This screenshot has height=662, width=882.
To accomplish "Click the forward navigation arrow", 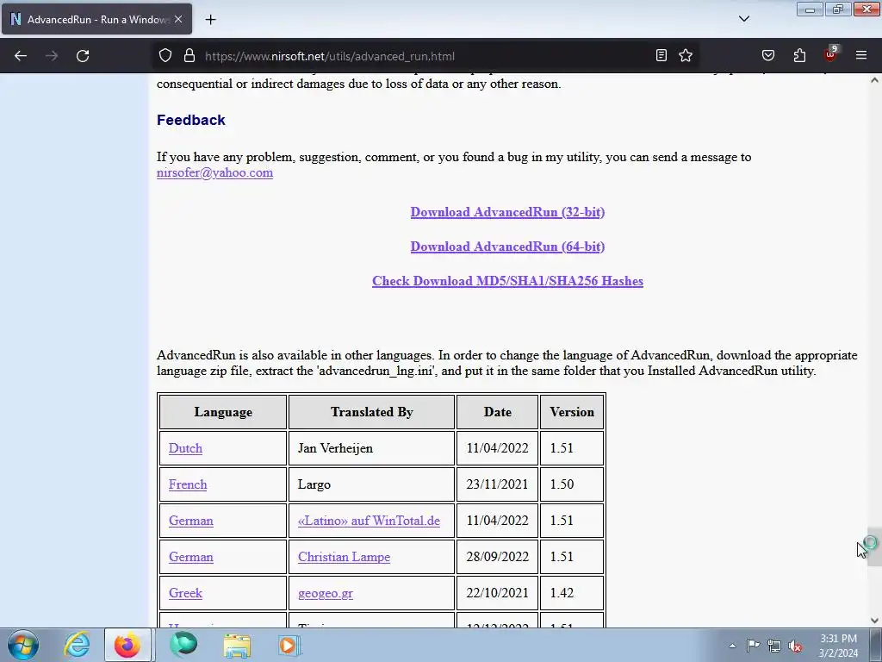I will [52, 56].
